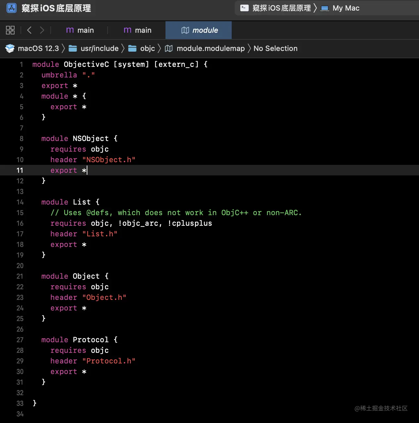Viewport: 419px width, 423px height.
Task: Click line number 34 in gutter
Action: 20,414
